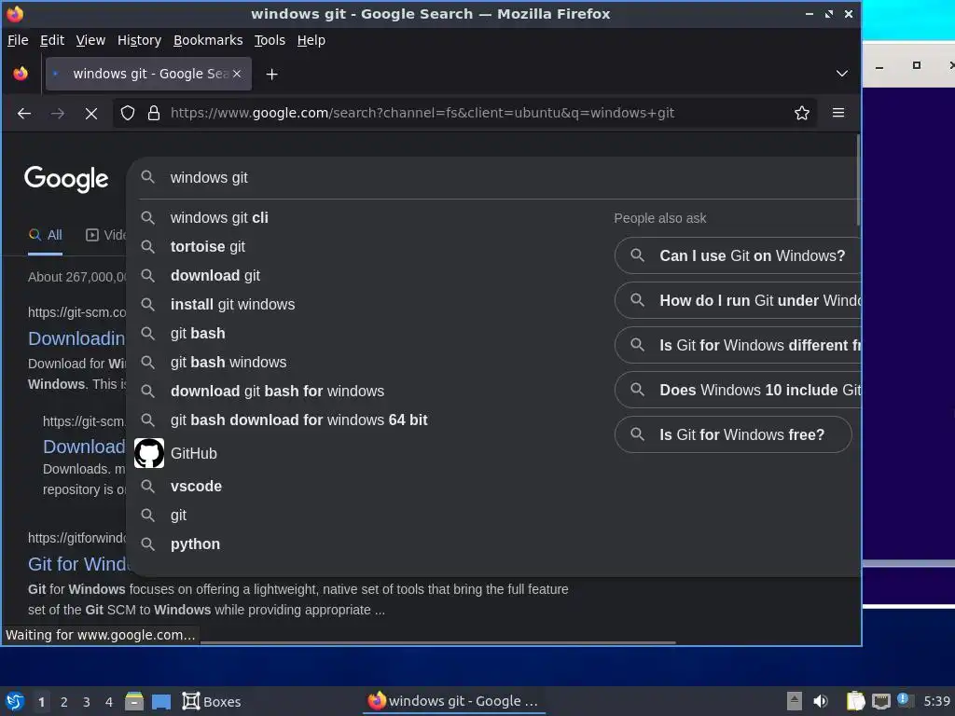Open the 'Downloading' git-scm result link
This screenshot has width=955, height=716.
[x=76, y=338]
